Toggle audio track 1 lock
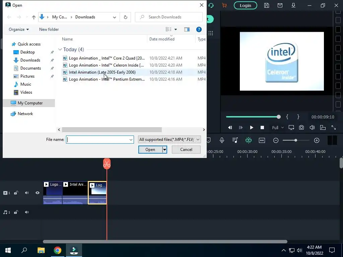The image size is (343, 257). click(16, 212)
